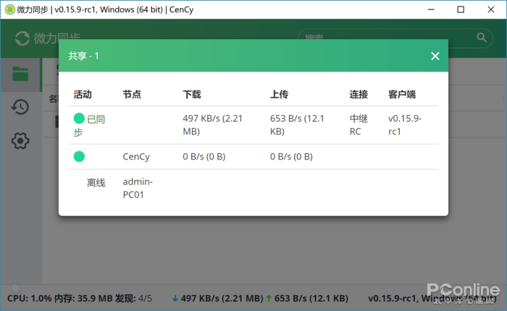Maximize the 微力同步 window
Viewport: 507px width, 311px height.
coord(461,9)
